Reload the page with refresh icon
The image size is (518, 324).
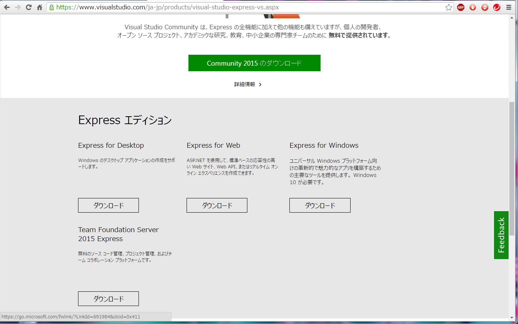[29, 7]
